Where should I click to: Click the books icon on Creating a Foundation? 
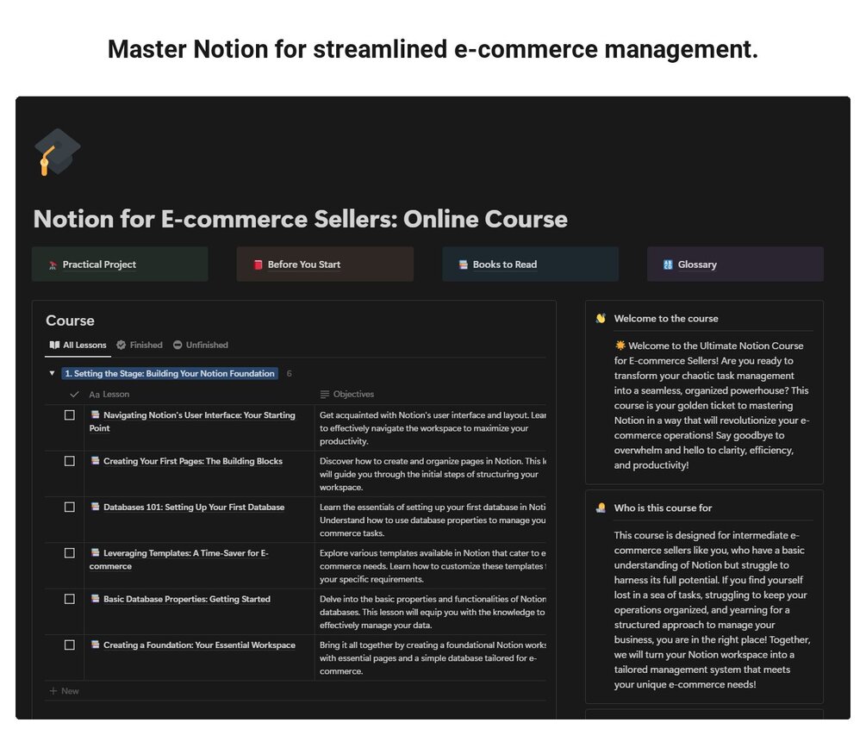pyautogui.click(x=95, y=645)
